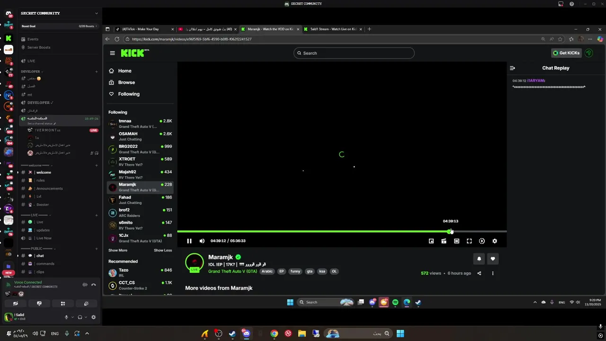
Task: Collapse the Chat Replay panel
Action: click(x=512, y=68)
